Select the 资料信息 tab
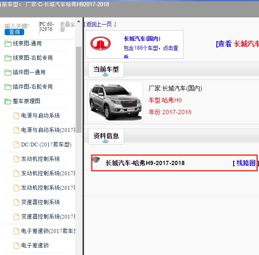Viewport: 259px width, 255px height. click(106, 137)
